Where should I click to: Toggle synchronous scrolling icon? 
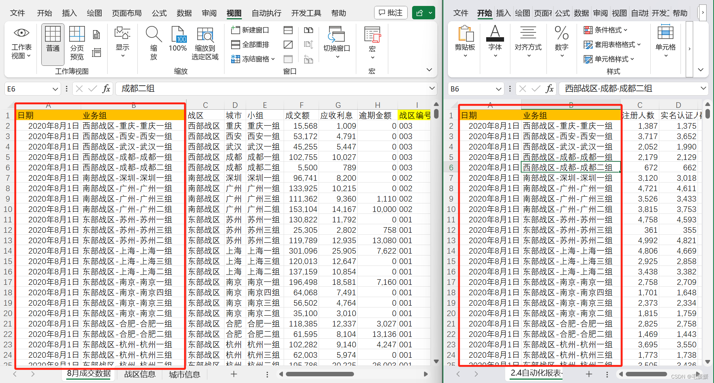308,45
